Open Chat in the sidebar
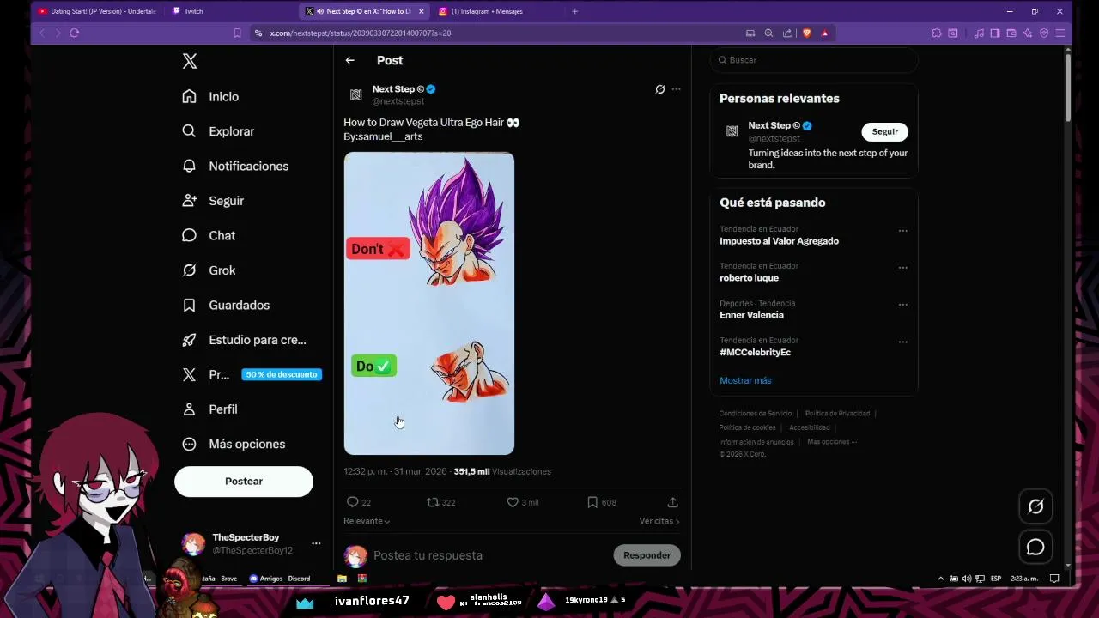The width and height of the screenshot is (1099, 618). [209, 235]
